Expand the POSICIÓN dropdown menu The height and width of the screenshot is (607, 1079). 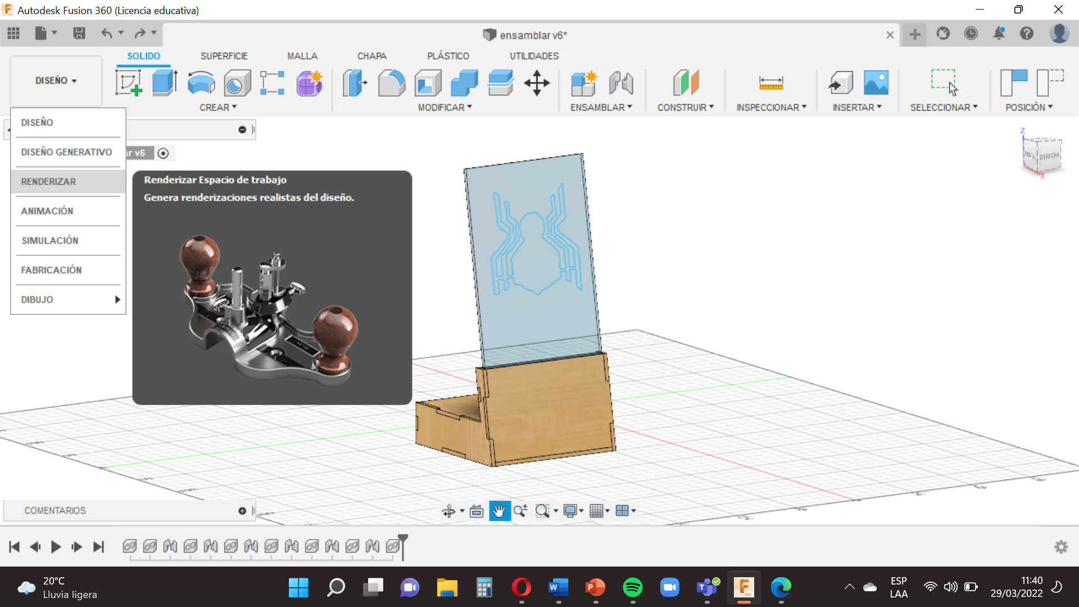click(x=1029, y=107)
